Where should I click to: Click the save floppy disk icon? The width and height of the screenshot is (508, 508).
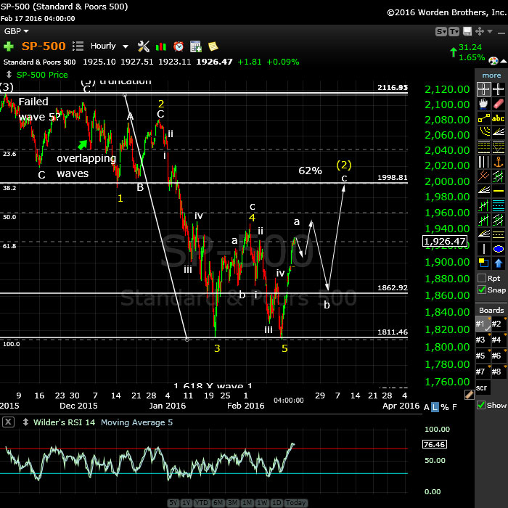(x=467, y=31)
